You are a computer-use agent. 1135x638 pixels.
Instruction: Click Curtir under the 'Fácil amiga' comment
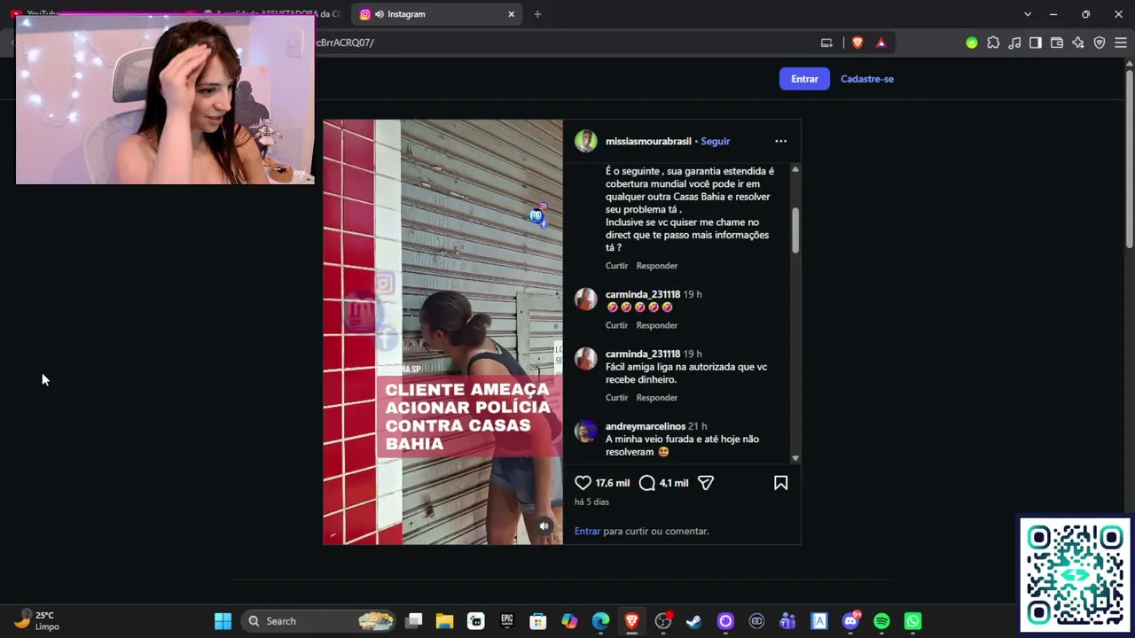(616, 398)
